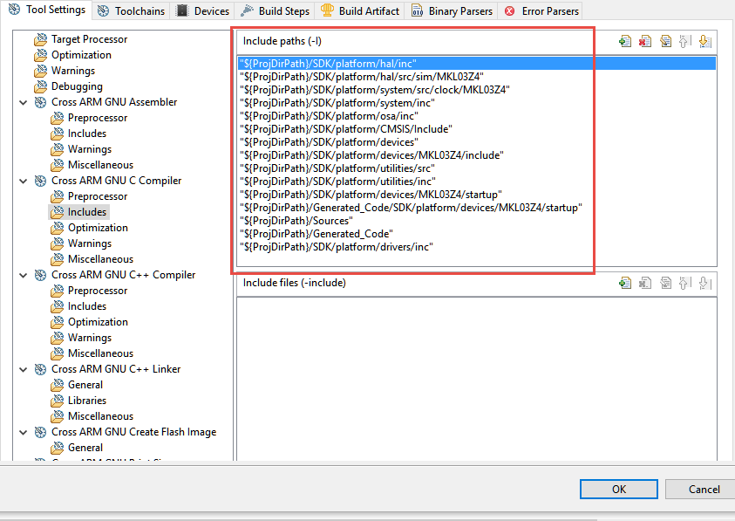Click move down icon in Include files section
The width and height of the screenshot is (735, 521).
coord(704,283)
